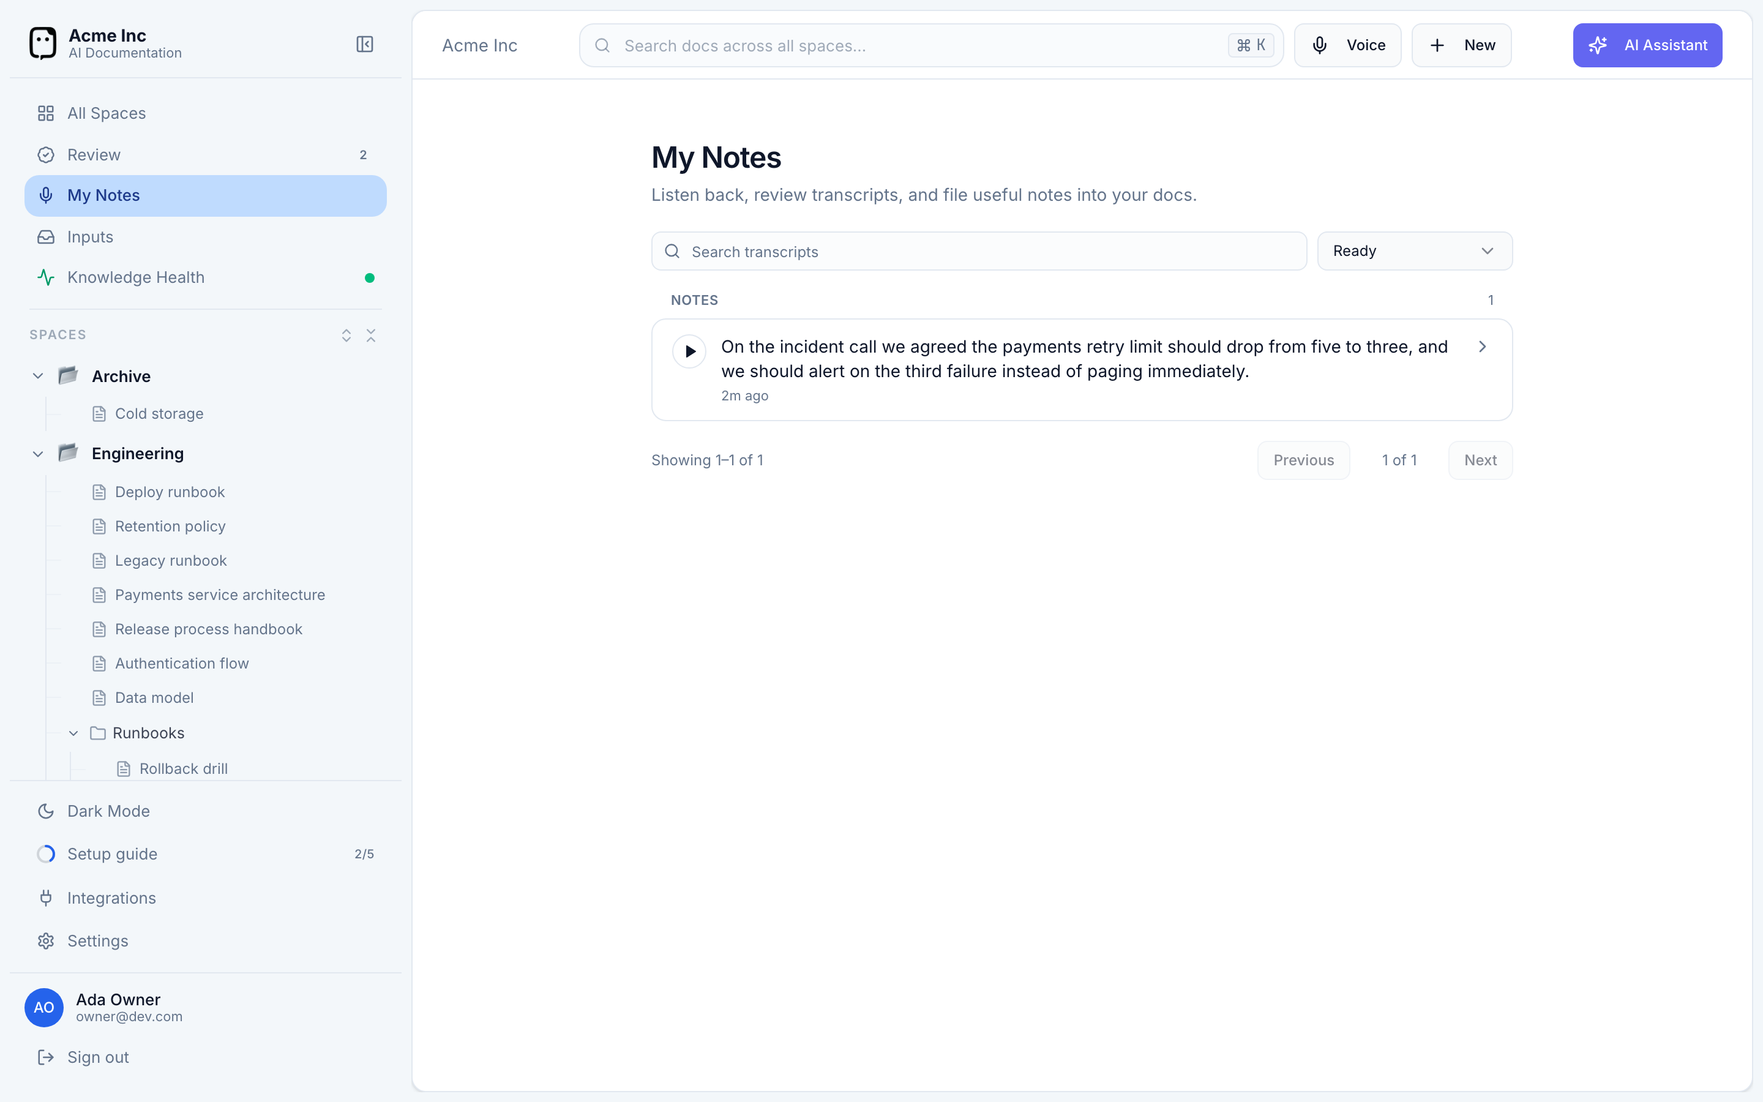Open the Data model document
1763x1102 pixels.
[154, 697]
